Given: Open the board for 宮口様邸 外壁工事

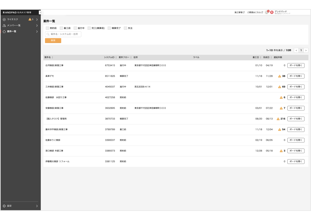Looking at the screenshot, I should [296, 151].
